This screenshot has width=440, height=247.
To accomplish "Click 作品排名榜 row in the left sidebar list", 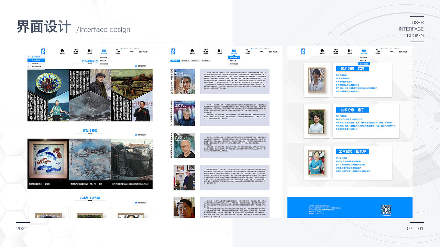I will click(36, 63).
